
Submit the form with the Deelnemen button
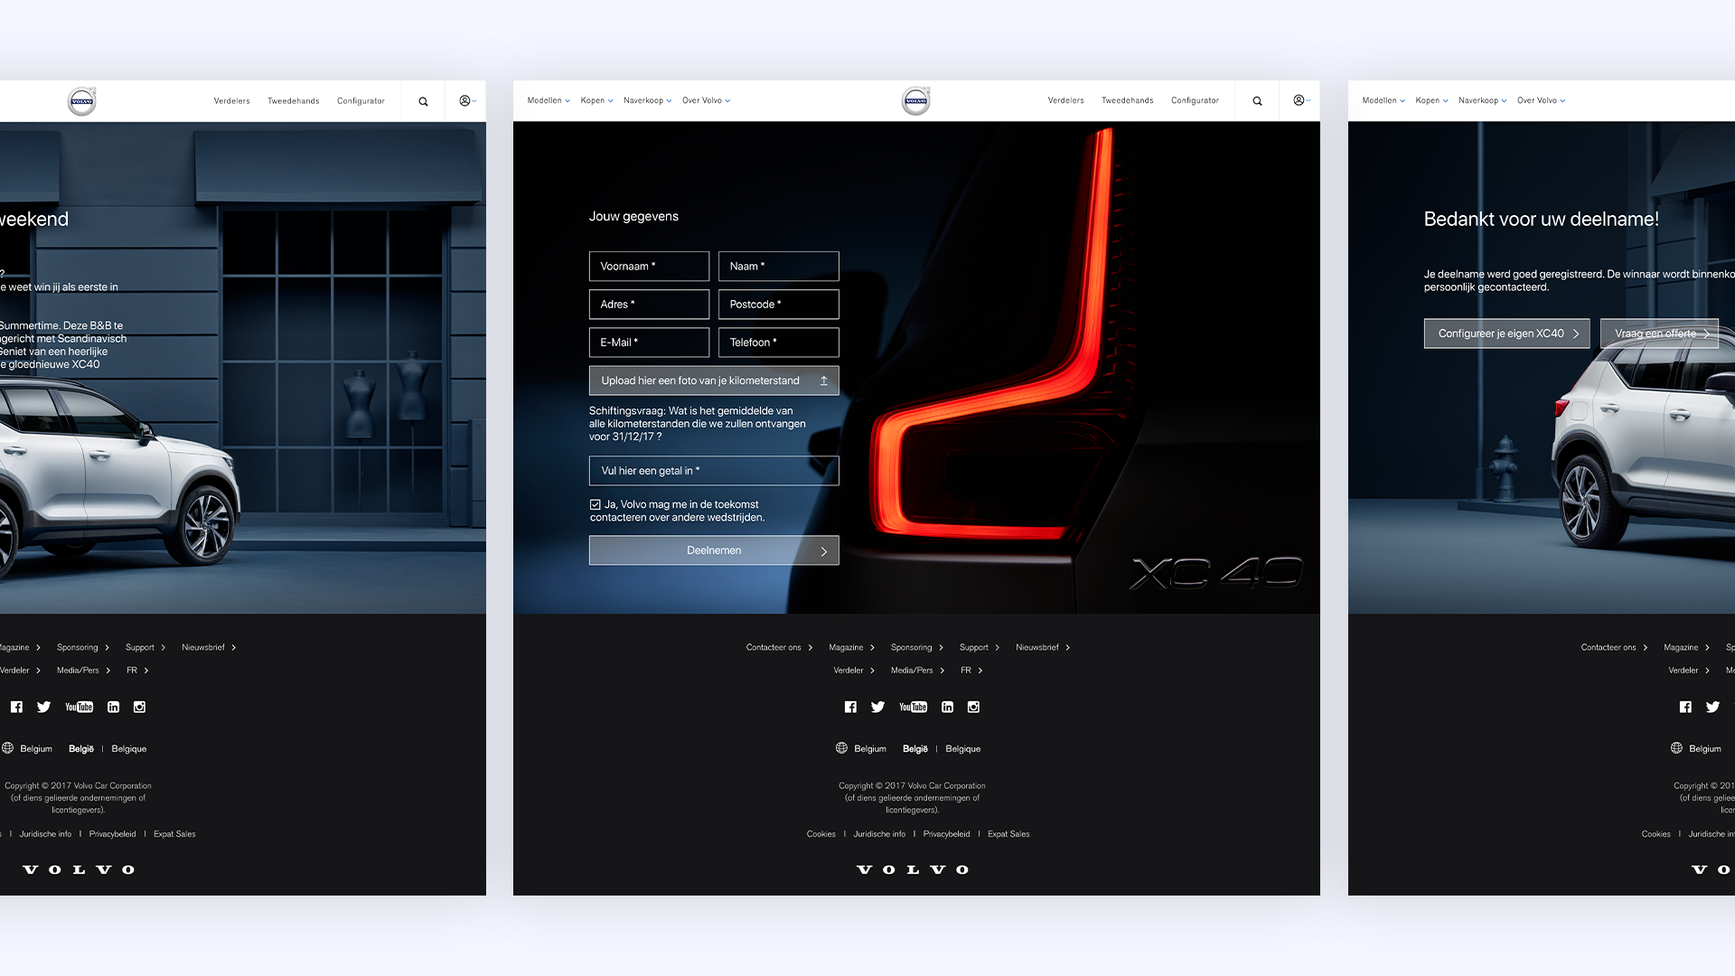(x=714, y=550)
